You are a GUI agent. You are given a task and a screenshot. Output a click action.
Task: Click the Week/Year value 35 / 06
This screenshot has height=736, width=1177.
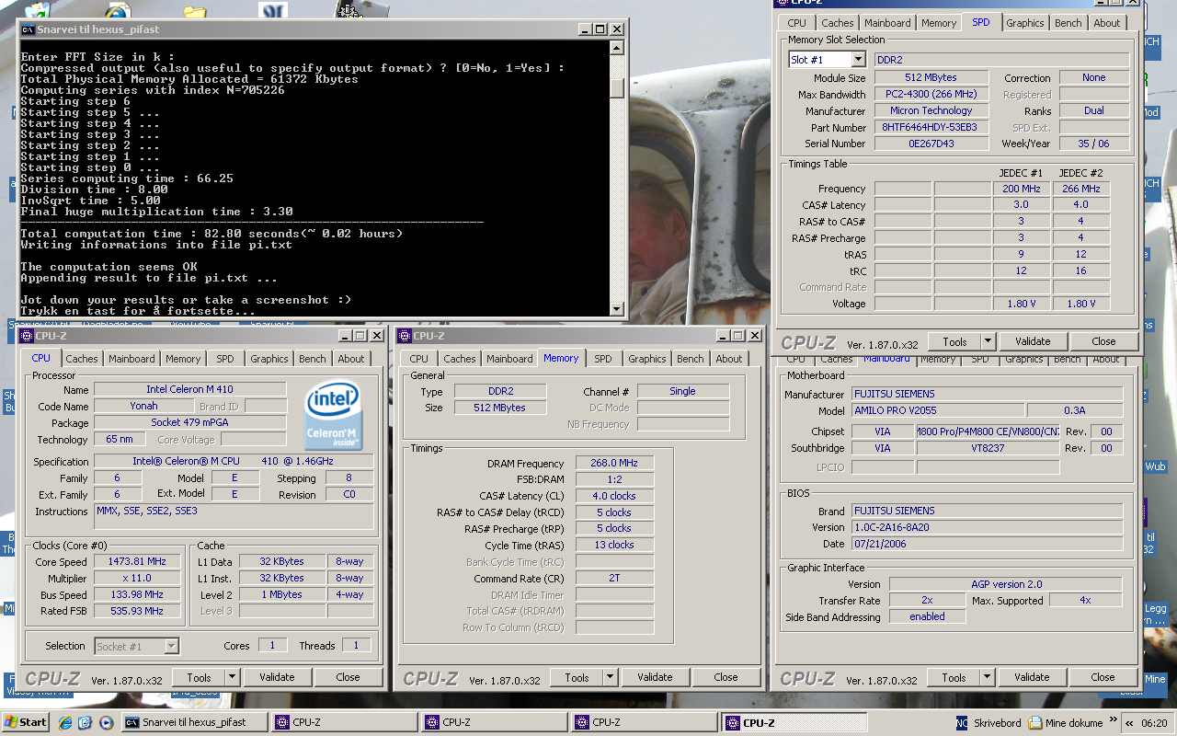click(1093, 144)
